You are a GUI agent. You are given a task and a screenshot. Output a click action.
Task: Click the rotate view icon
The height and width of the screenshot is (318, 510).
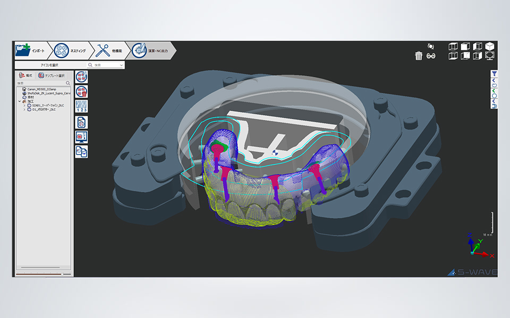(430, 46)
